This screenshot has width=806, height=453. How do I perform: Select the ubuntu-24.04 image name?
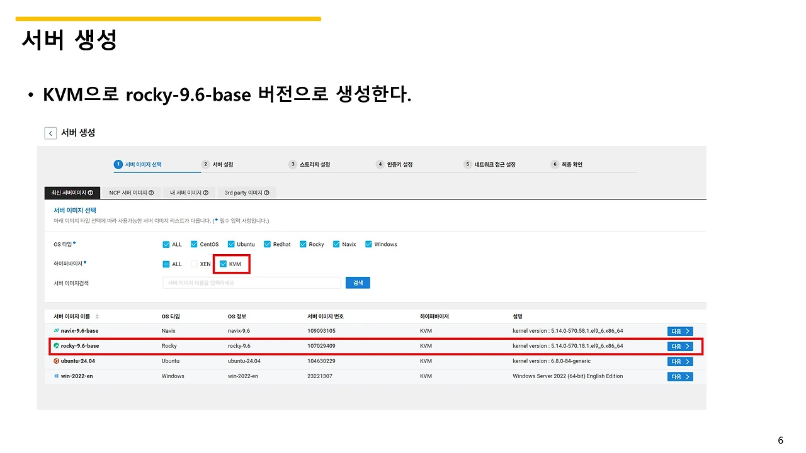[78, 361]
